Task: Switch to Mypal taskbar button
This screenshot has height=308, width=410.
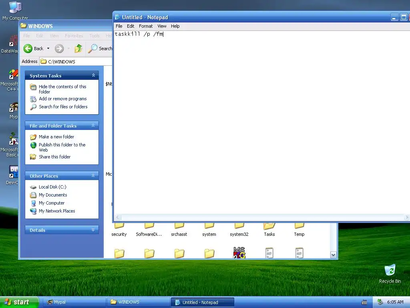Action: coord(74,302)
